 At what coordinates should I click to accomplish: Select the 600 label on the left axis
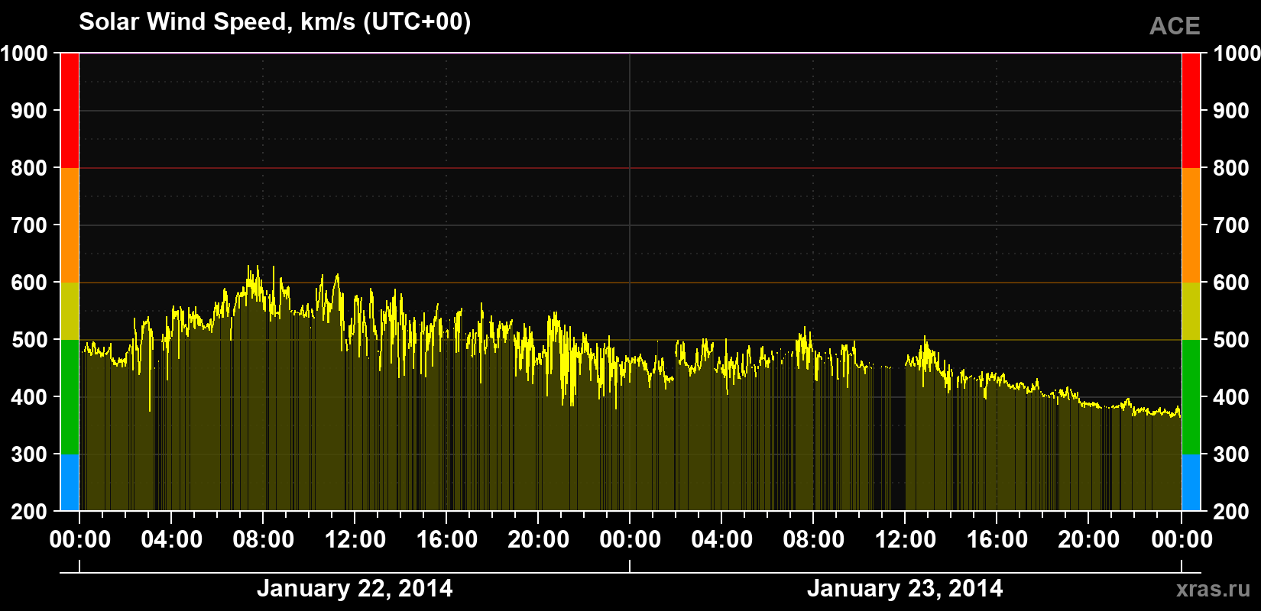pos(30,283)
